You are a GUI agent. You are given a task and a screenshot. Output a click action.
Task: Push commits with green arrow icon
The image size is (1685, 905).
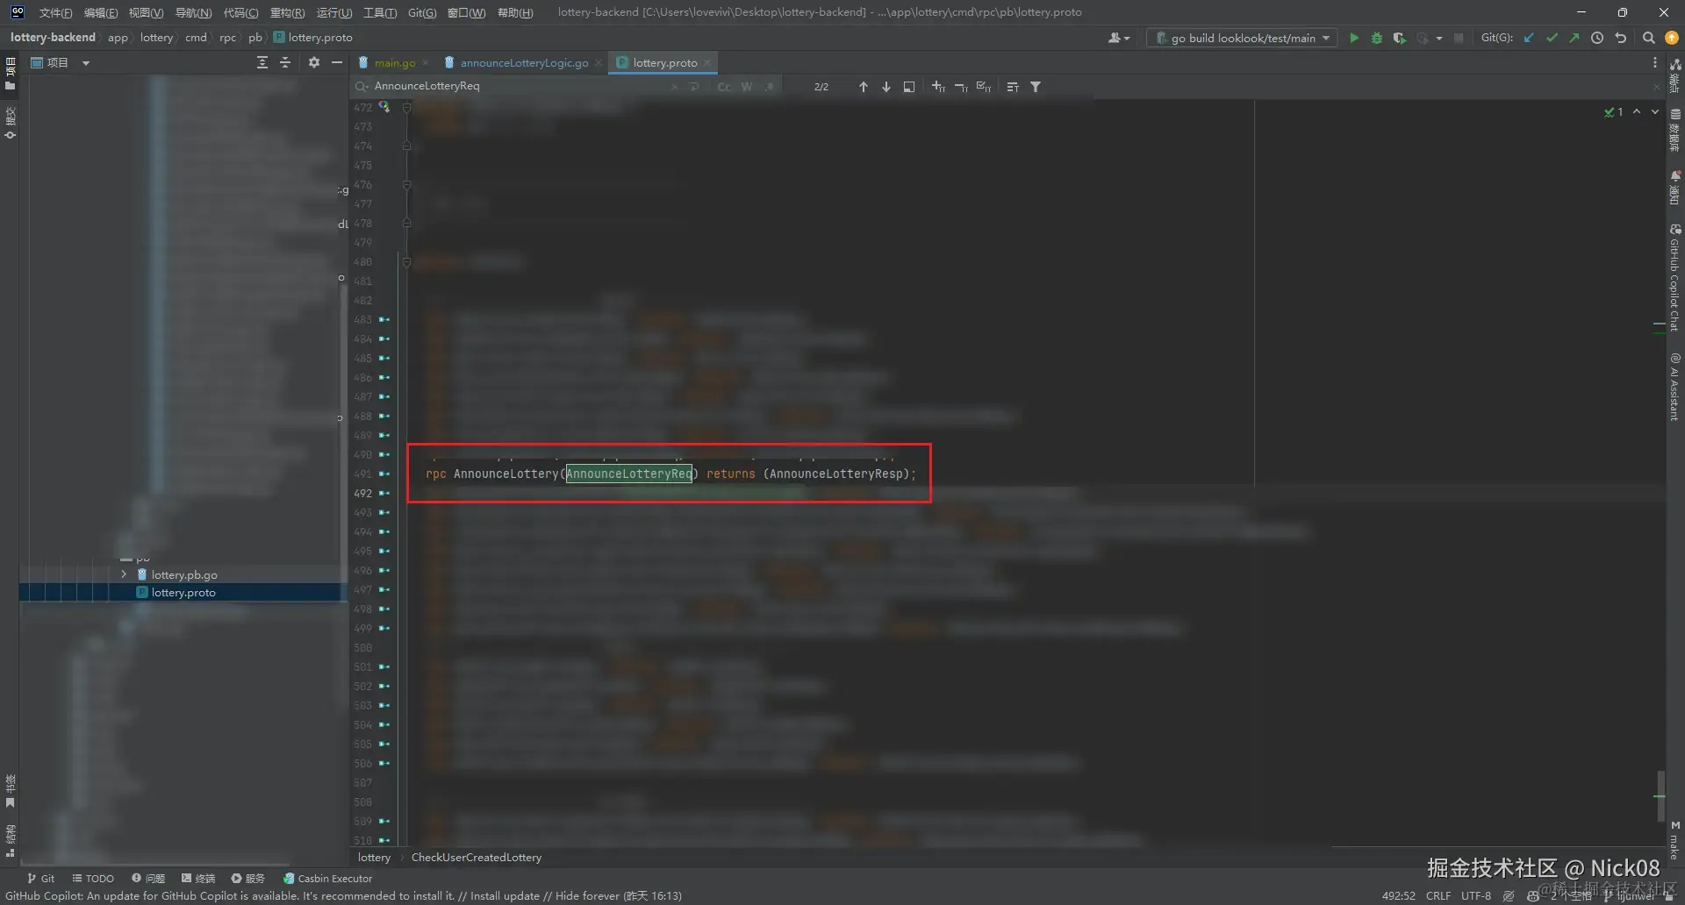click(x=1574, y=38)
